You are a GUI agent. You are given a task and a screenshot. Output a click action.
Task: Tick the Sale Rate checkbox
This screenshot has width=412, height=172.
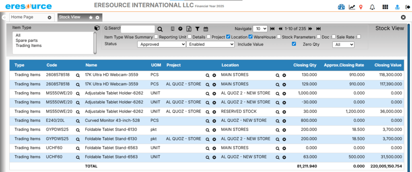pyautogui.click(x=359, y=36)
